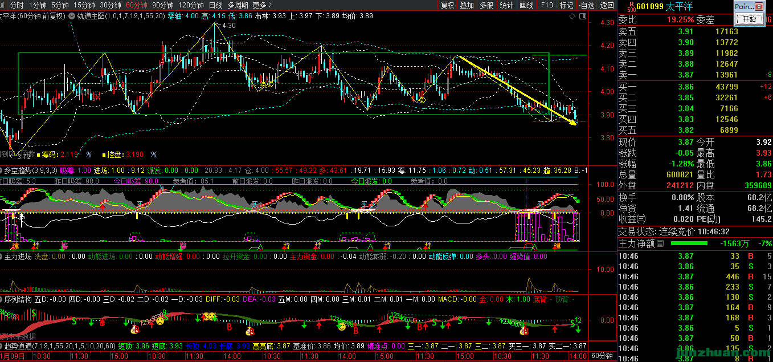The image size is (773, 362).
Task: Click the 内盘 value 359609
Action: [x=757, y=185]
